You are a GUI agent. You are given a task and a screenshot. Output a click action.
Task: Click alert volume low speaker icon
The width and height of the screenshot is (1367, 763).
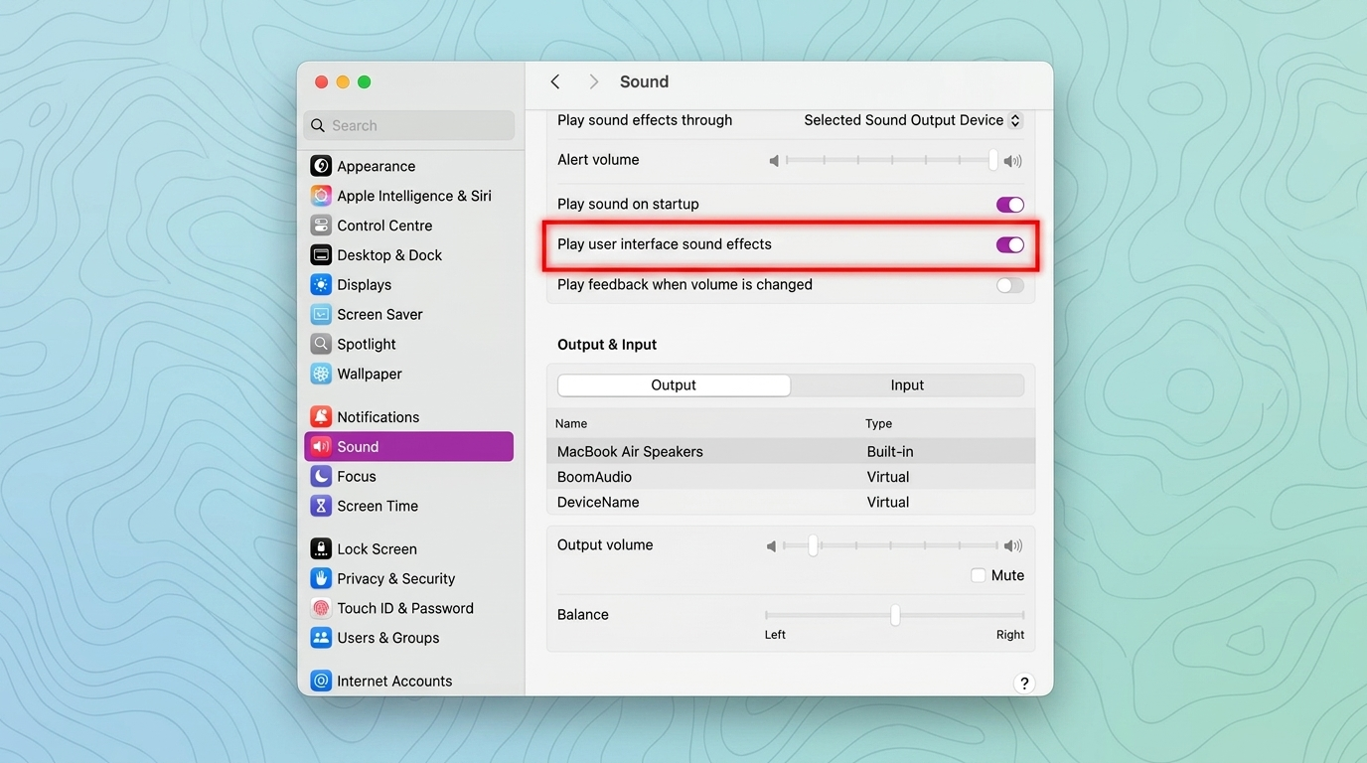(774, 161)
